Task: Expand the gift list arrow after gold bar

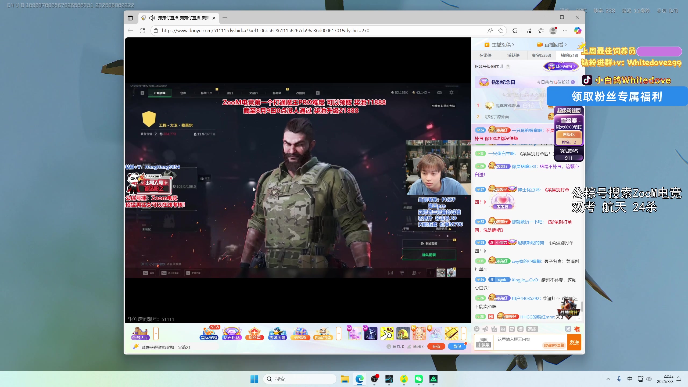Action: coord(464,334)
